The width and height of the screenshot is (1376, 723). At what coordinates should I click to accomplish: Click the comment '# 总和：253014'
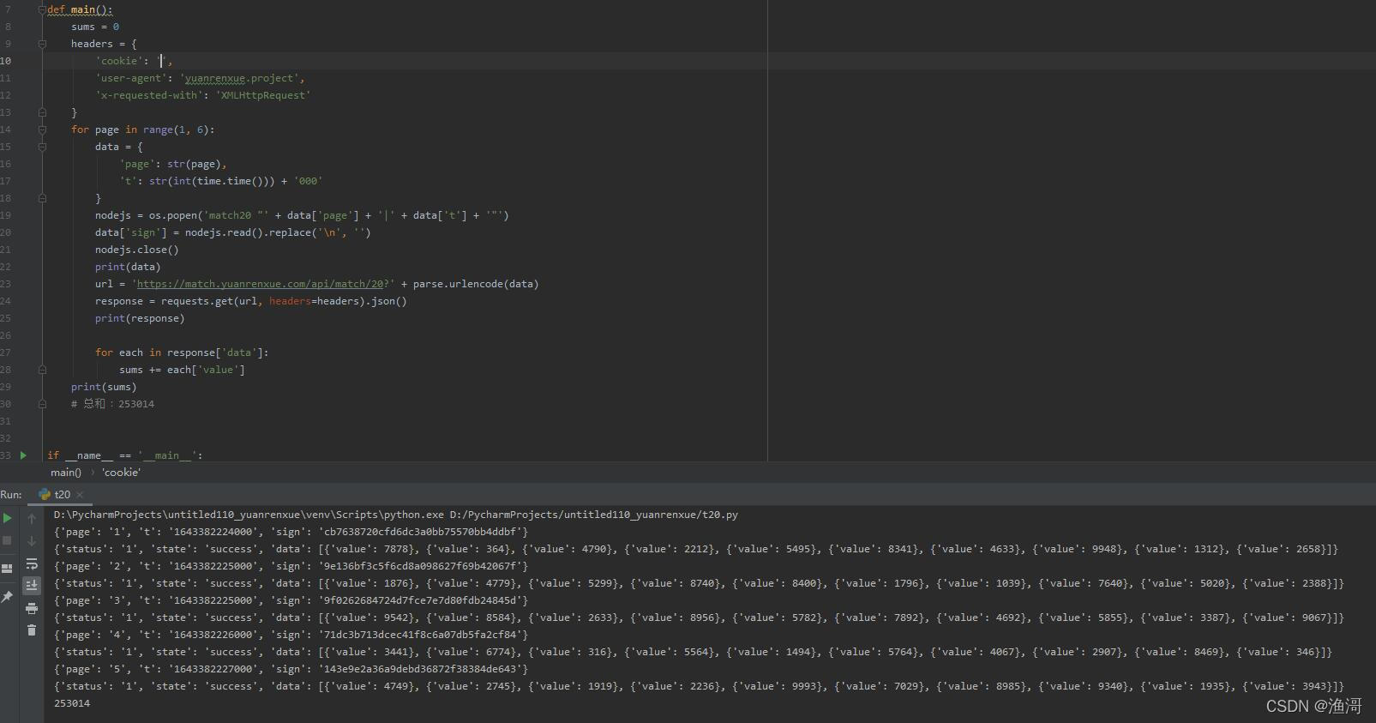(x=113, y=404)
